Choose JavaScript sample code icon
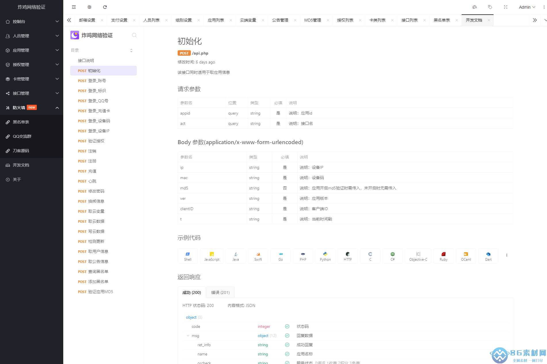547x364 pixels. [x=212, y=256]
